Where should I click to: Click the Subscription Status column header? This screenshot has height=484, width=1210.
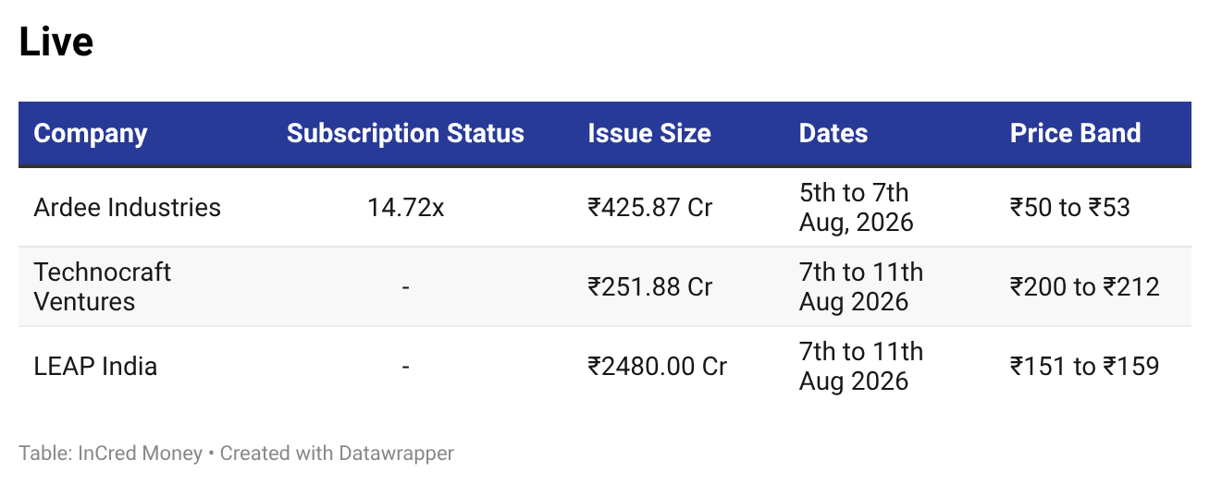tap(405, 134)
